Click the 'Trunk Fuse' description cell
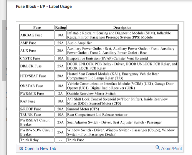192x155 pixels. pos(122,140)
